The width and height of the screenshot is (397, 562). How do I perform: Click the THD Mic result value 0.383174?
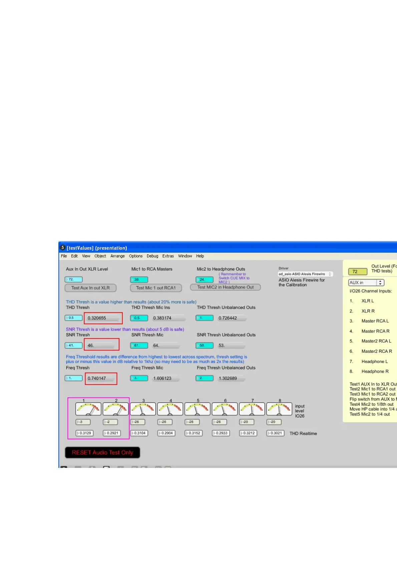pyautogui.click(x=168, y=318)
